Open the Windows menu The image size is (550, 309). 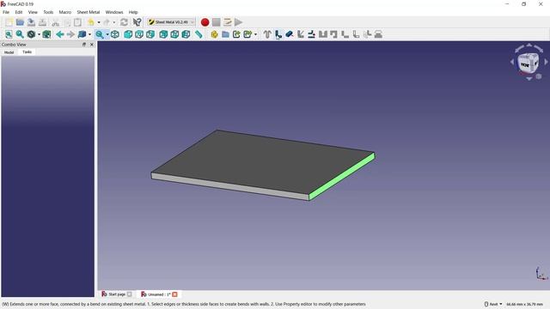click(114, 12)
